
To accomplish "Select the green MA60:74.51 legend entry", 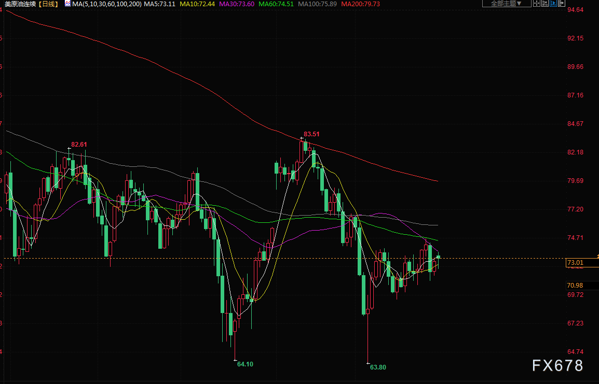I will click(x=276, y=4).
